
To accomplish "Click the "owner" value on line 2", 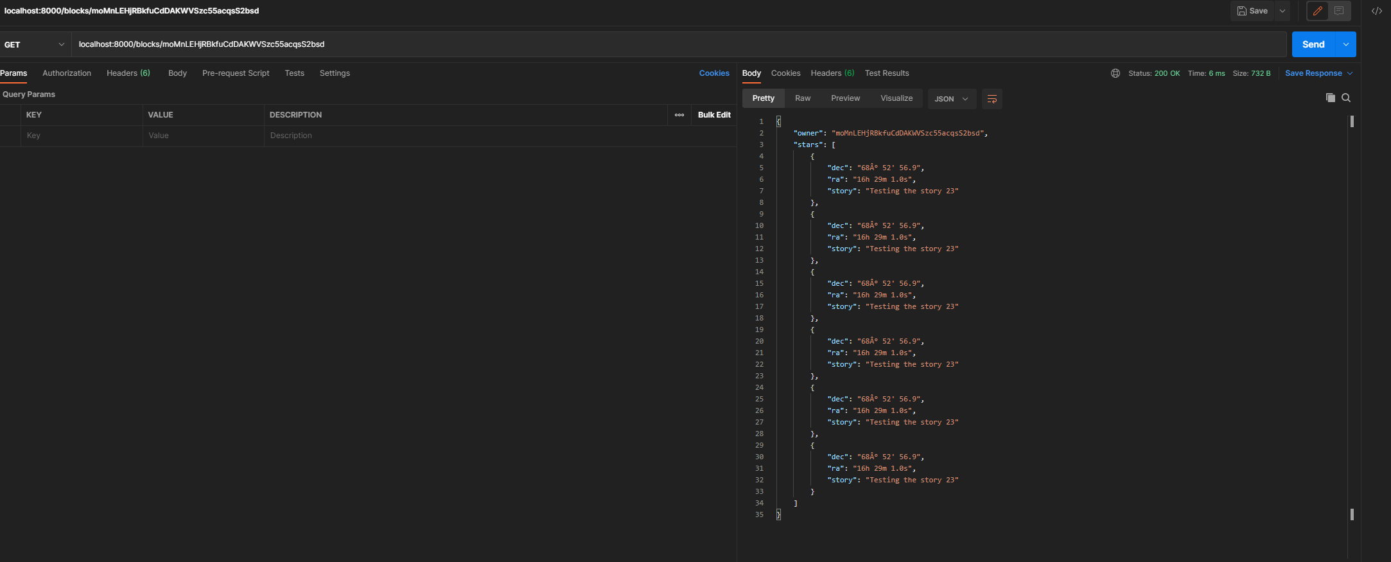I will click(907, 133).
